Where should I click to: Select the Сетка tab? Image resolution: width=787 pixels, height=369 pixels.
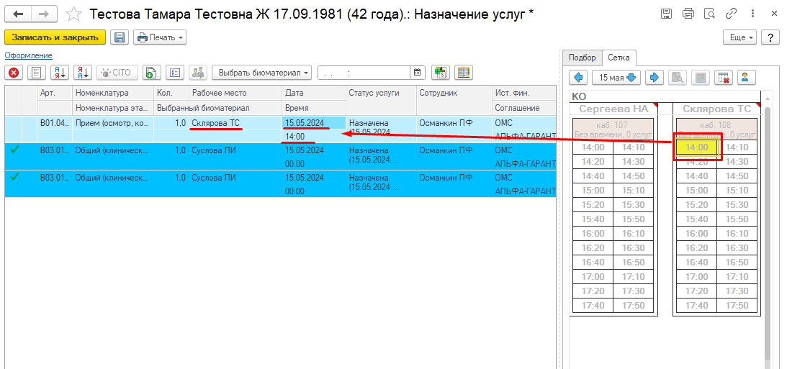click(x=619, y=58)
